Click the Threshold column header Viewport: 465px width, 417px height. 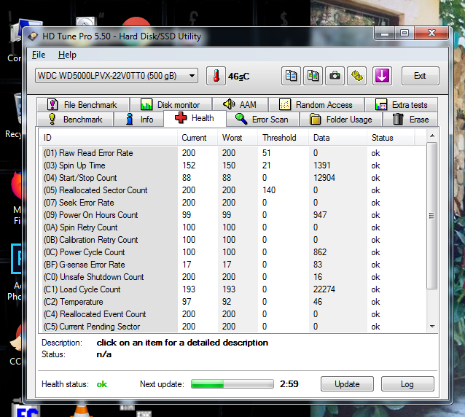click(284, 138)
